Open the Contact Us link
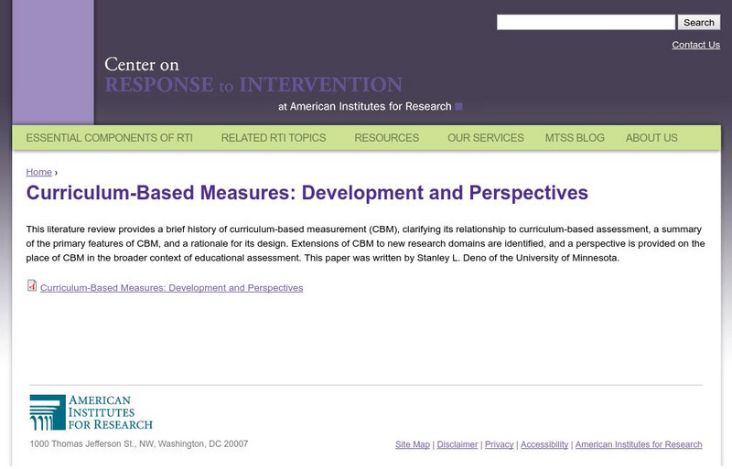 point(695,45)
